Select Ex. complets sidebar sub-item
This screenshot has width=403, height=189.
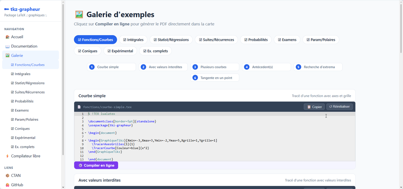31,147
